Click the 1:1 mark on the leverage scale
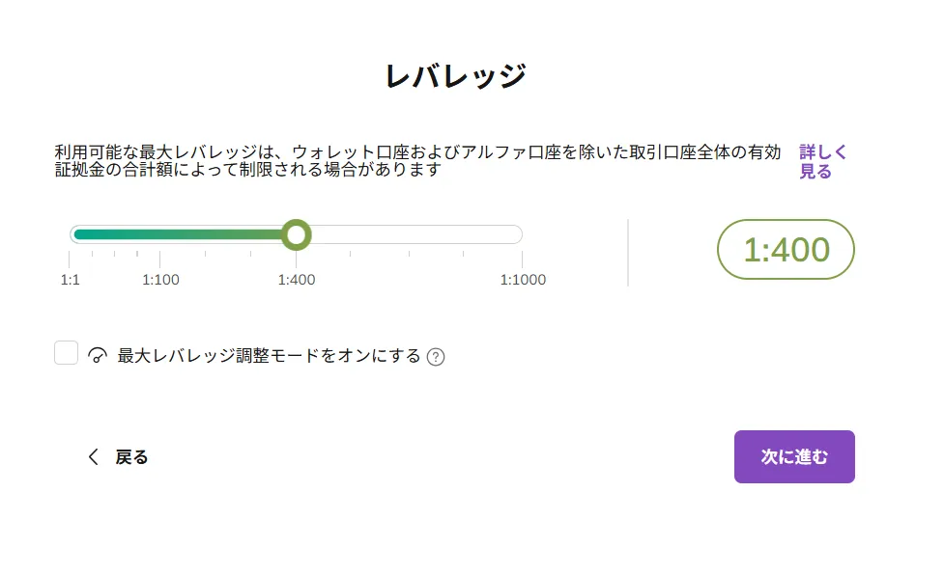The width and height of the screenshot is (944, 574). point(70,280)
